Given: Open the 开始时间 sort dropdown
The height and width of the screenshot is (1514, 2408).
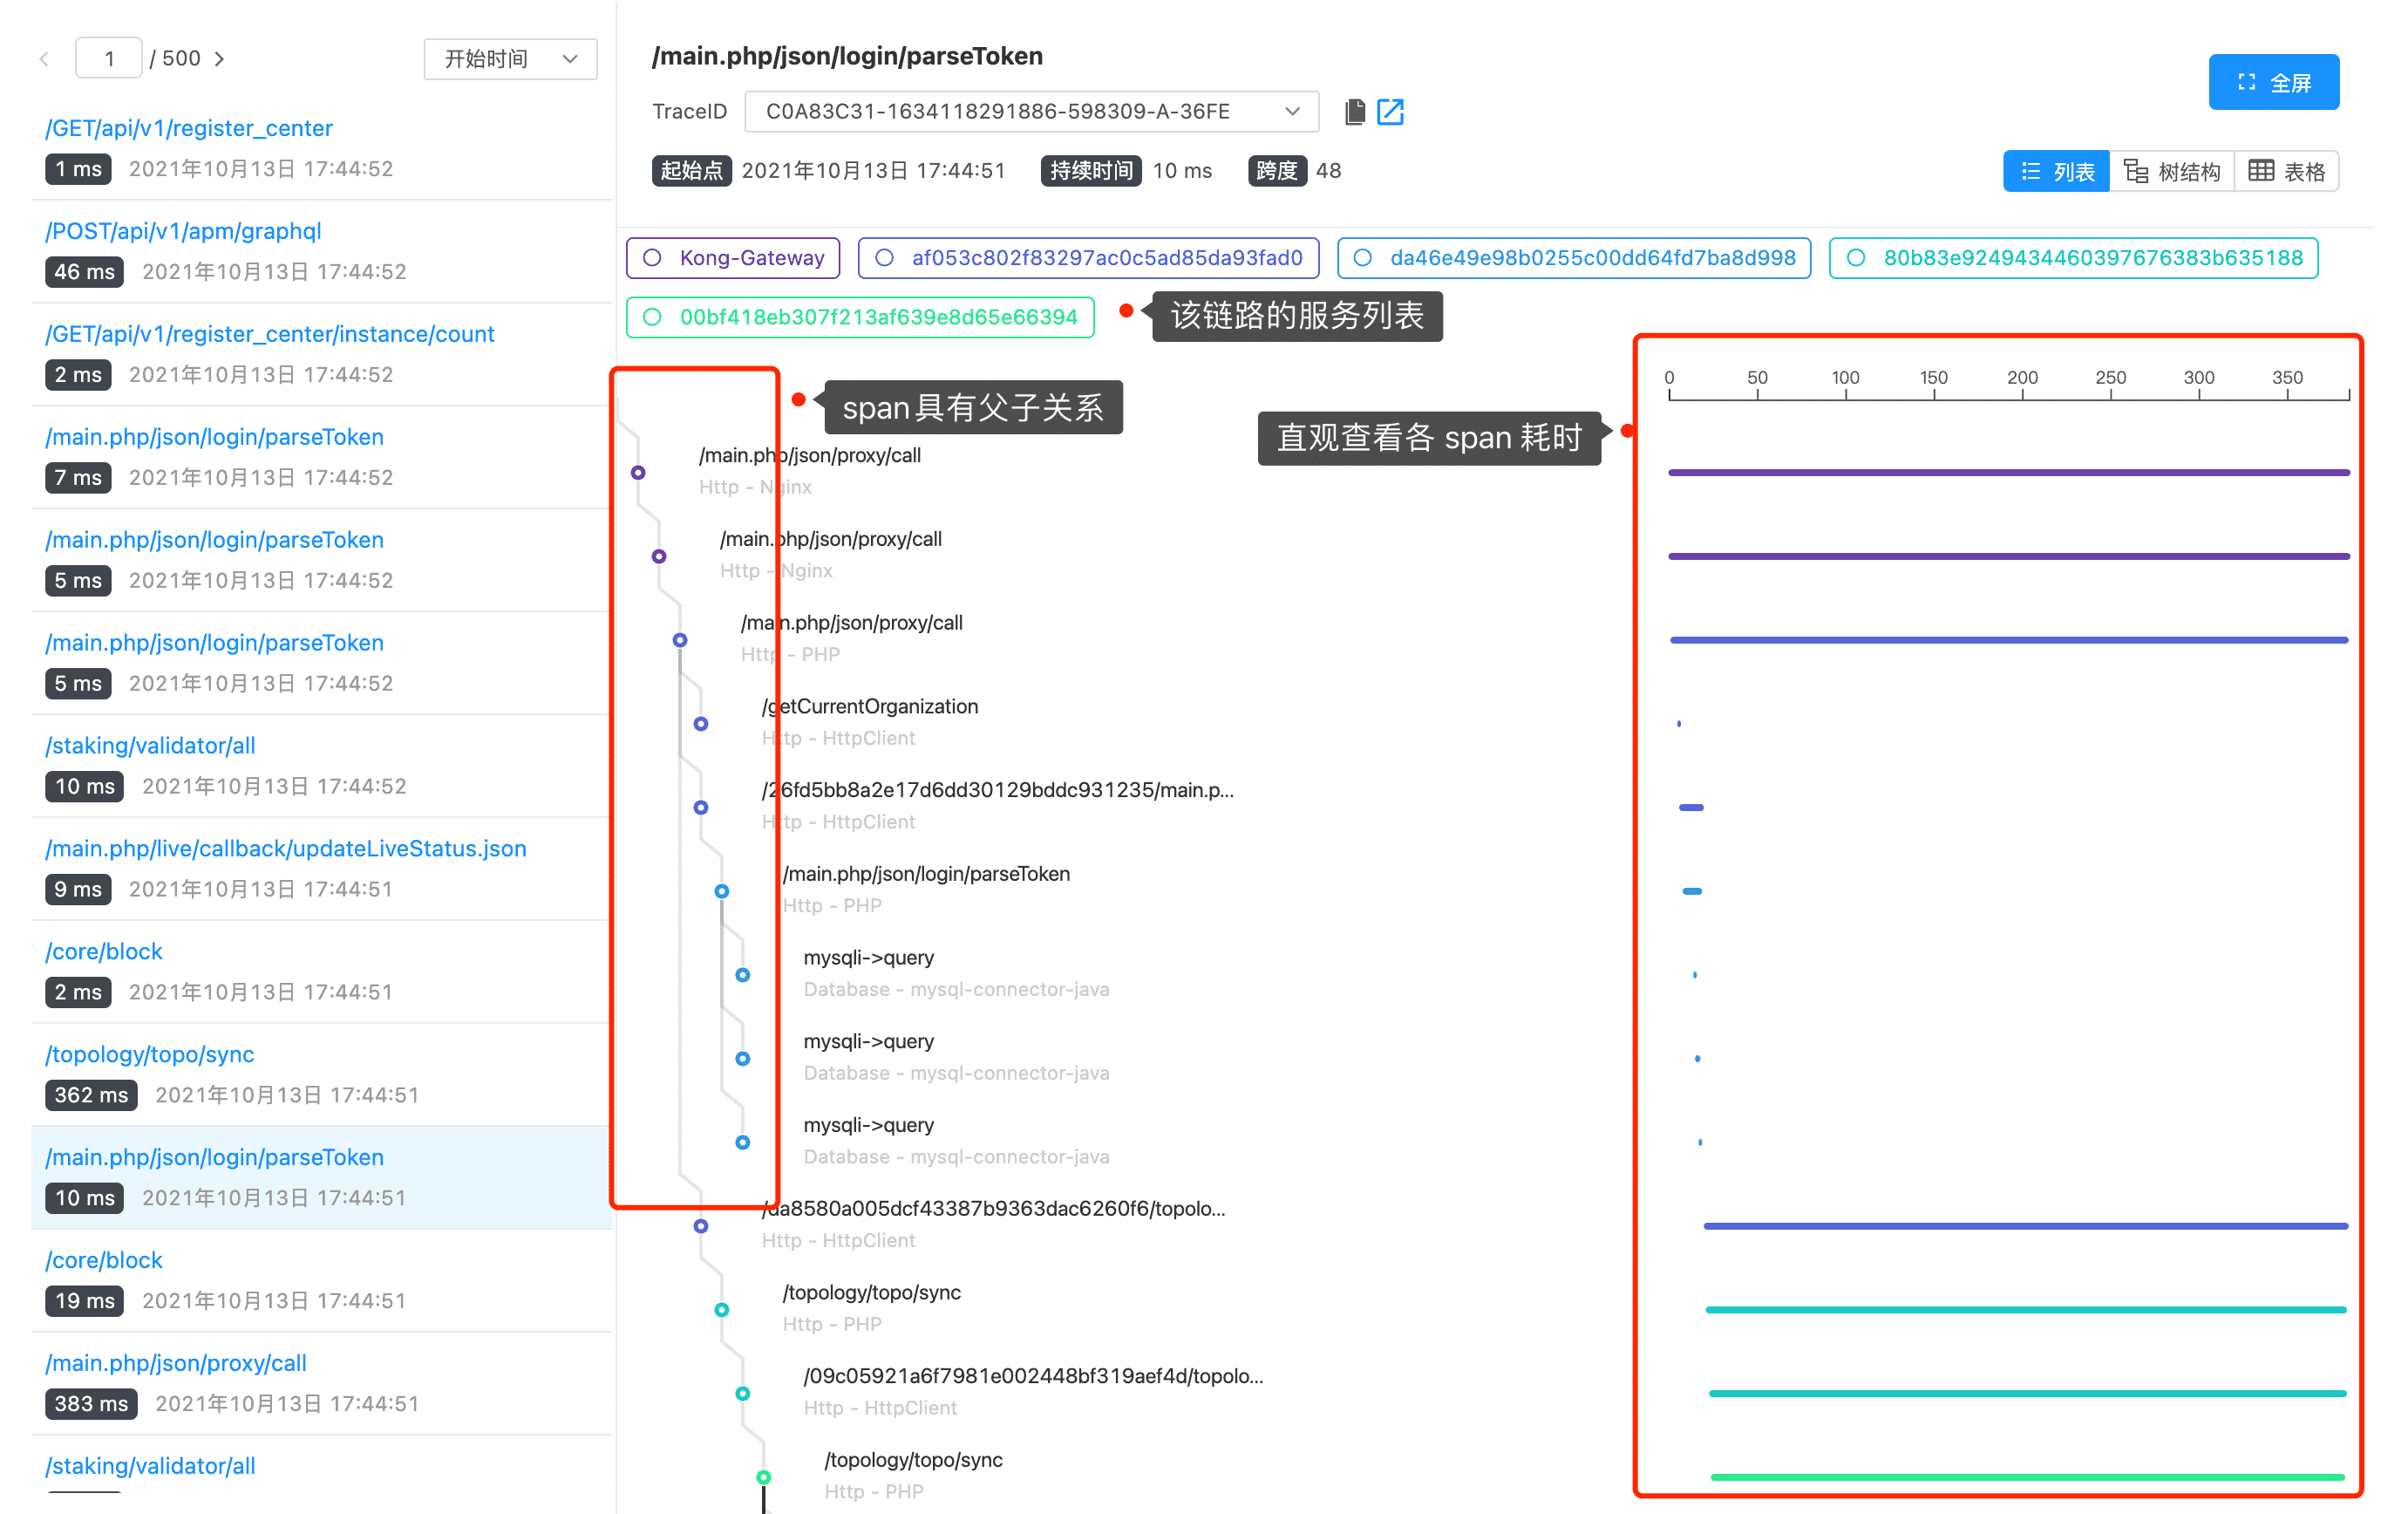Looking at the screenshot, I should coord(510,59).
